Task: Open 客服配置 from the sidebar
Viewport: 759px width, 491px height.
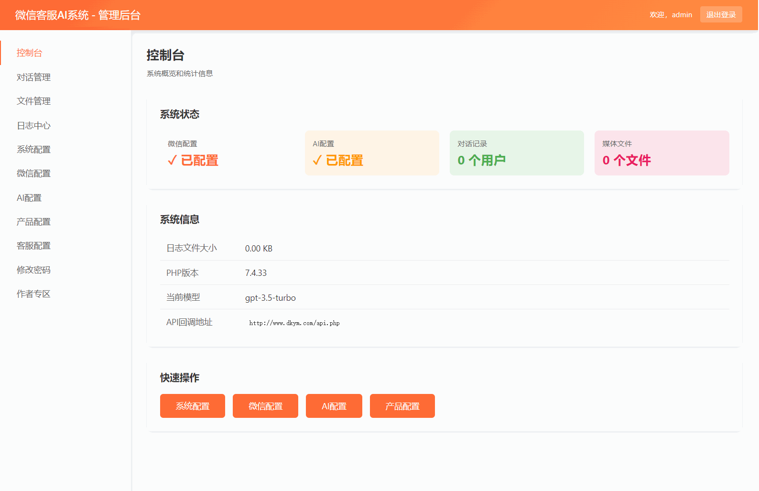Action: [x=33, y=245]
